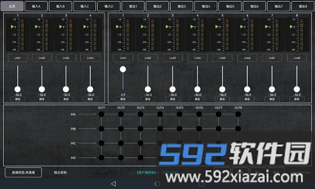The width and height of the screenshot is (315, 189).
Task: Click output 2 fader knob at -36.0
Action: 148,89
